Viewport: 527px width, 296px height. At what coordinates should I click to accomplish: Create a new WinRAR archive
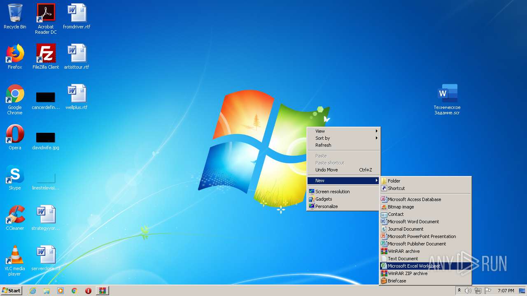(x=425, y=251)
